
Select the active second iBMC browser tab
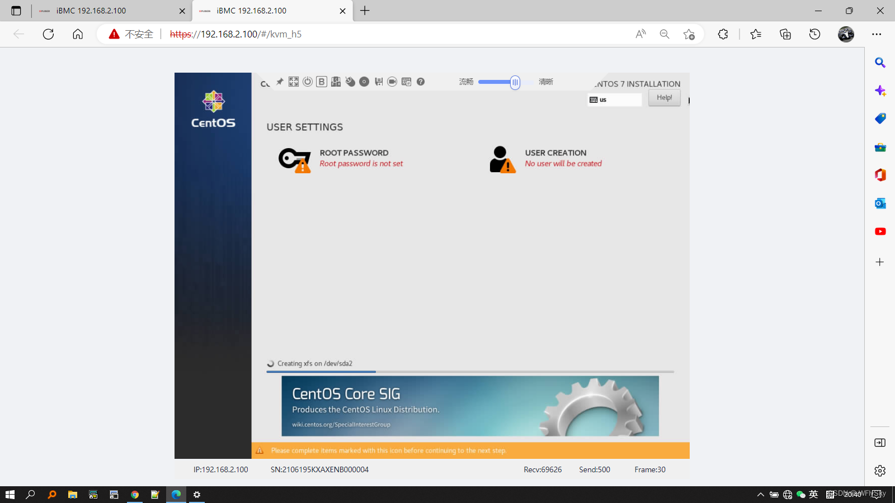tap(272, 11)
